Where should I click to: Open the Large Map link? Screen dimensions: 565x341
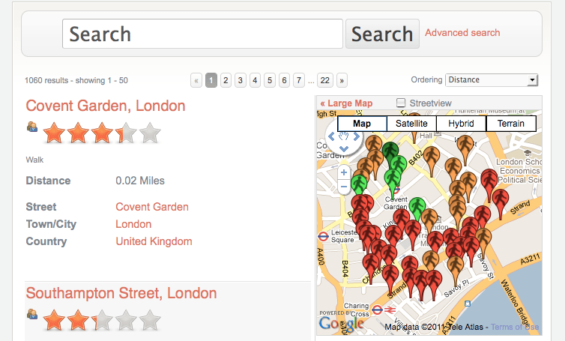346,103
